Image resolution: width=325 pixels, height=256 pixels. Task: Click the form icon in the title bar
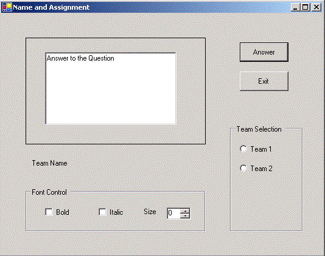(x=7, y=7)
